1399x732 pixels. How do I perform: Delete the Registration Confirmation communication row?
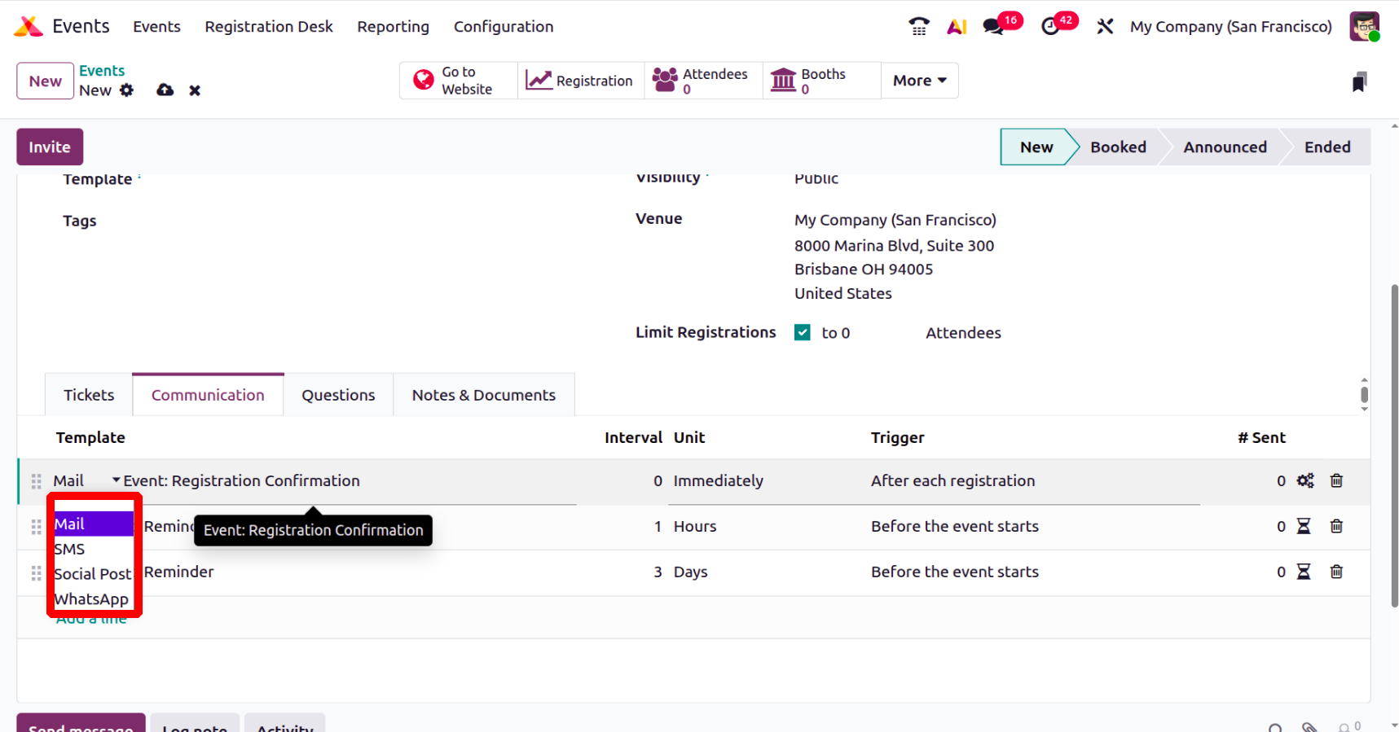point(1336,480)
